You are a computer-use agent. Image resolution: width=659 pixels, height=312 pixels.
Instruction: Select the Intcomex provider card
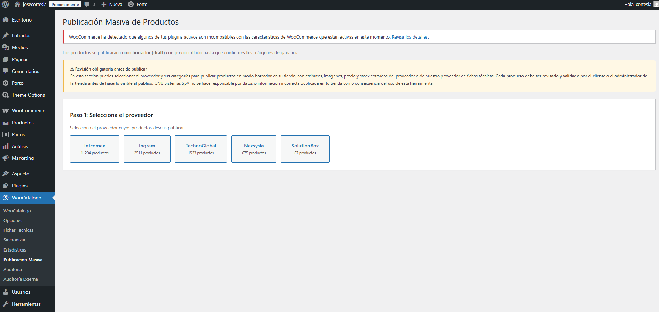click(x=95, y=149)
